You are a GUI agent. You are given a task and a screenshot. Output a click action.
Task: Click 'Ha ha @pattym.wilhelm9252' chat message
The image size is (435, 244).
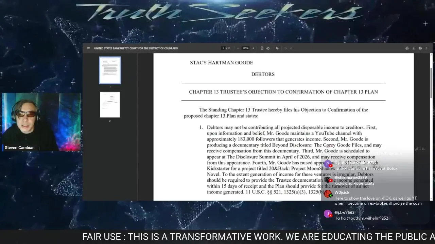click(361, 218)
